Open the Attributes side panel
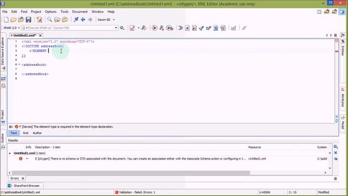348x196 pixels. pos(343,98)
